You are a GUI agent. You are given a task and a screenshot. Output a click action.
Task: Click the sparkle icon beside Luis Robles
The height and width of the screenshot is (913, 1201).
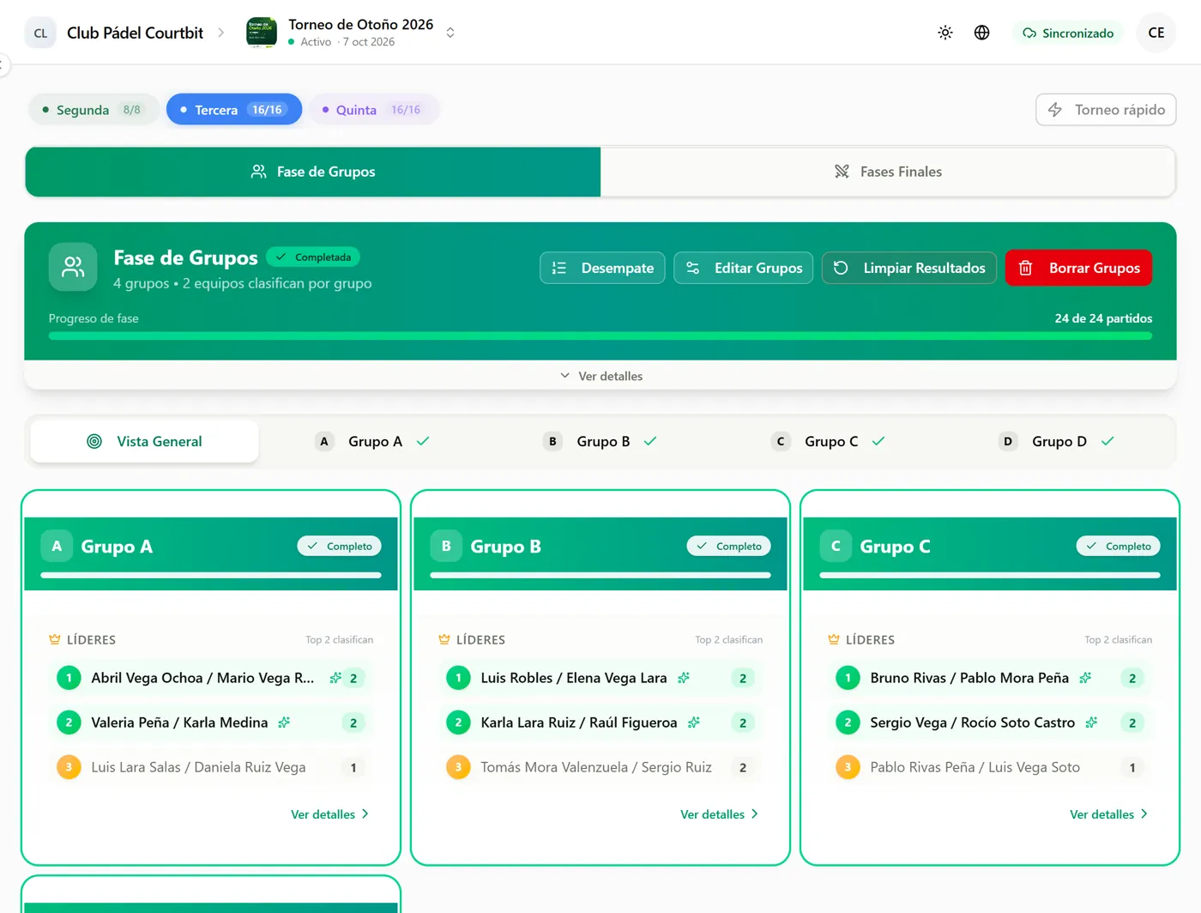point(684,678)
